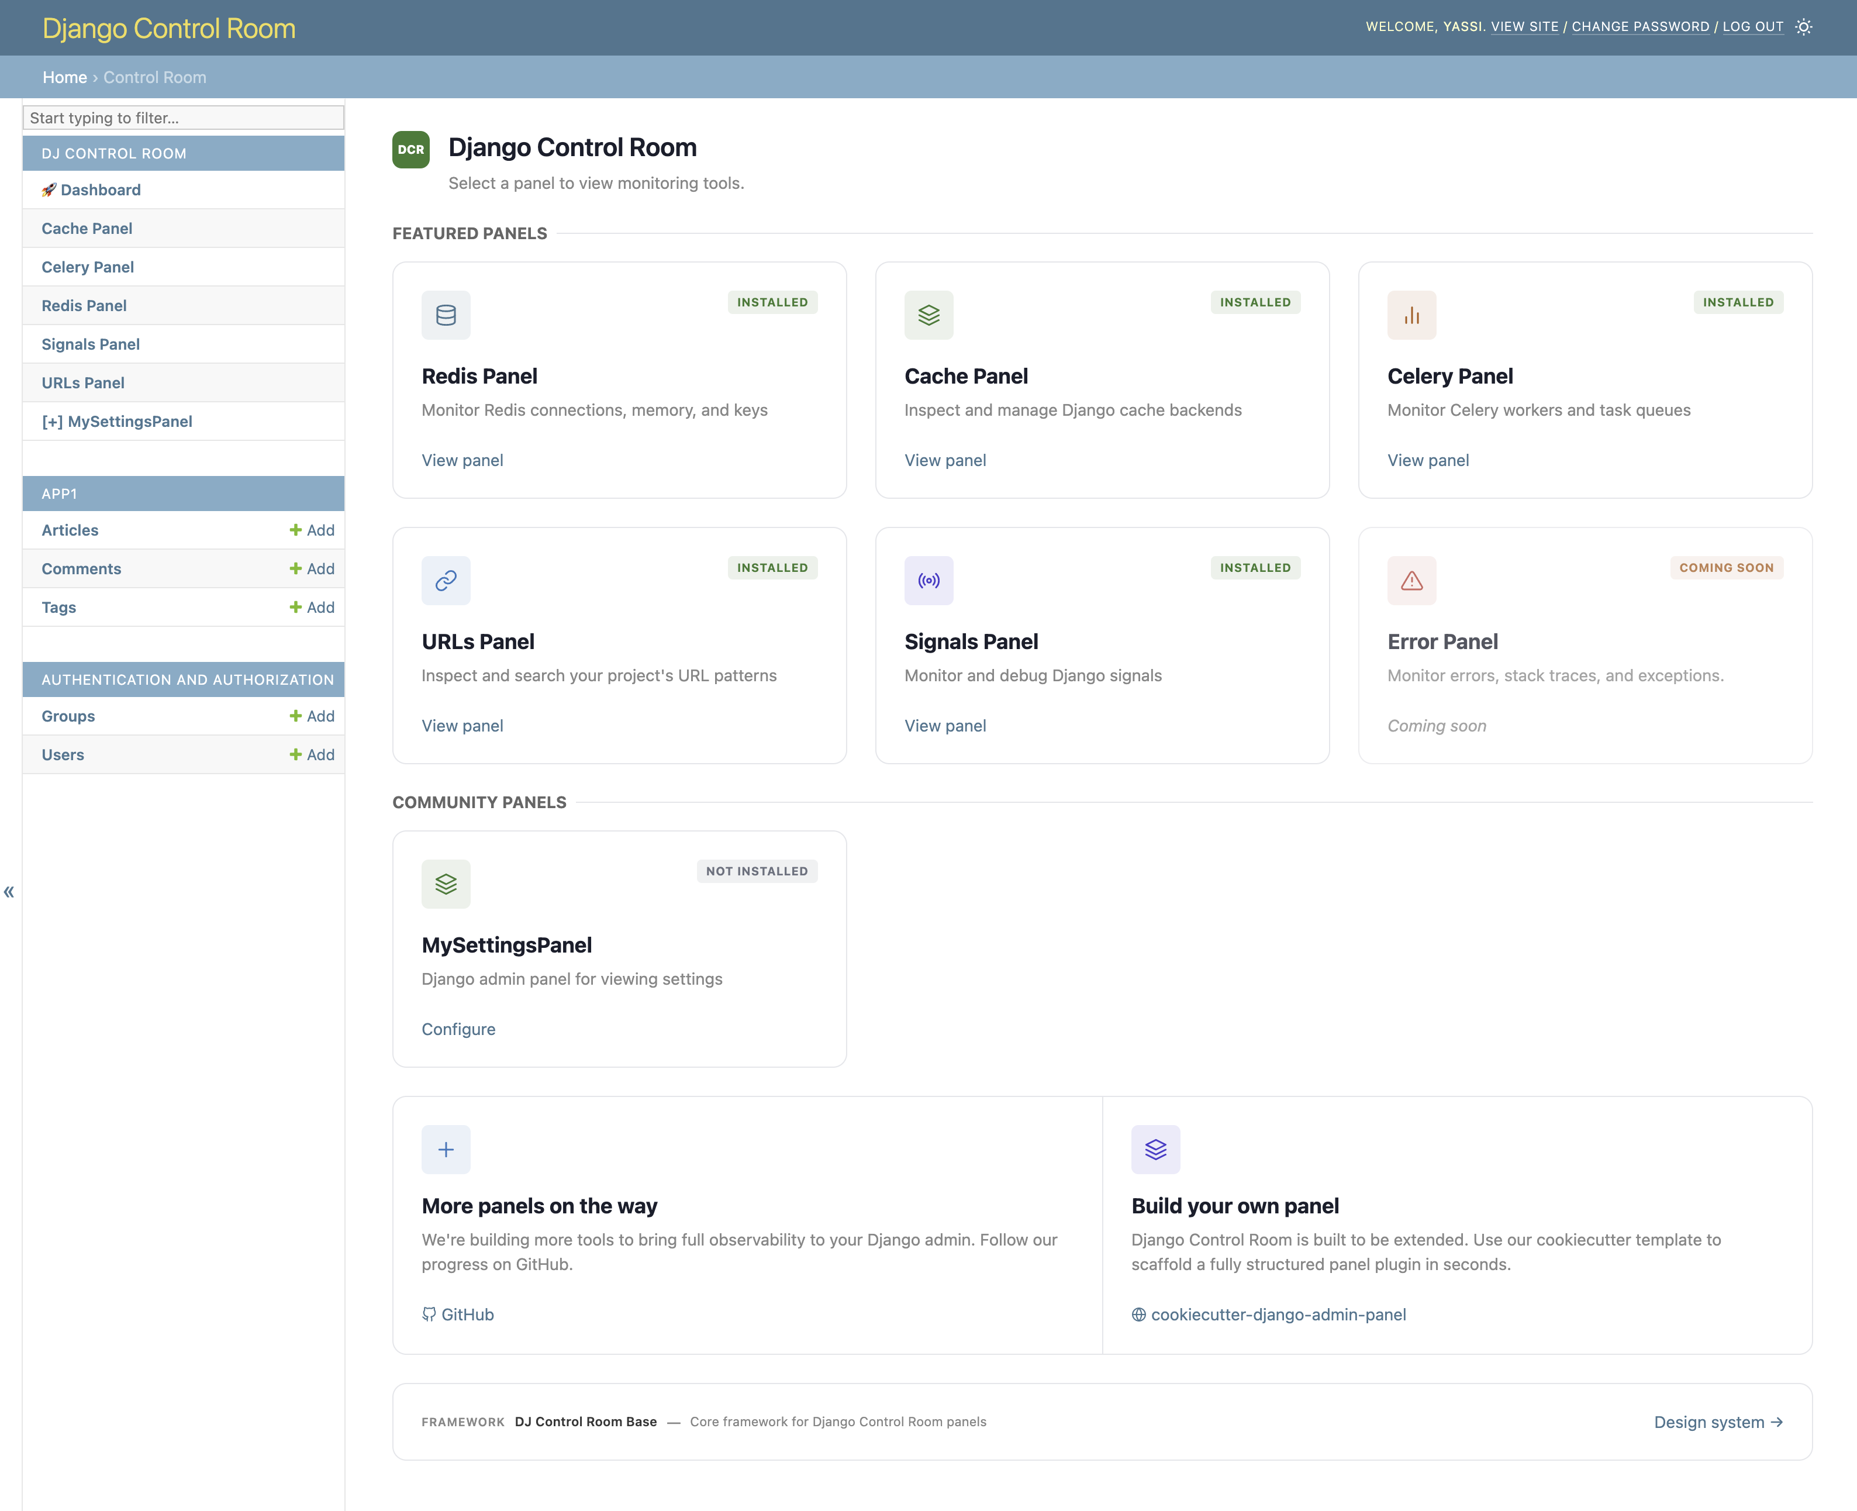Click the Celery Panel bar chart icon

pos(1411,315)
